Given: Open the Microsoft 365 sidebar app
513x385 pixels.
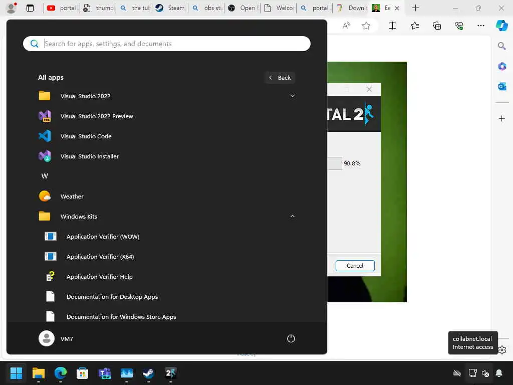Looking at the screenshot, I should (x=502, y=67).
